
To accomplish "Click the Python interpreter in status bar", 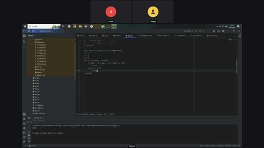I will (231, 146).
